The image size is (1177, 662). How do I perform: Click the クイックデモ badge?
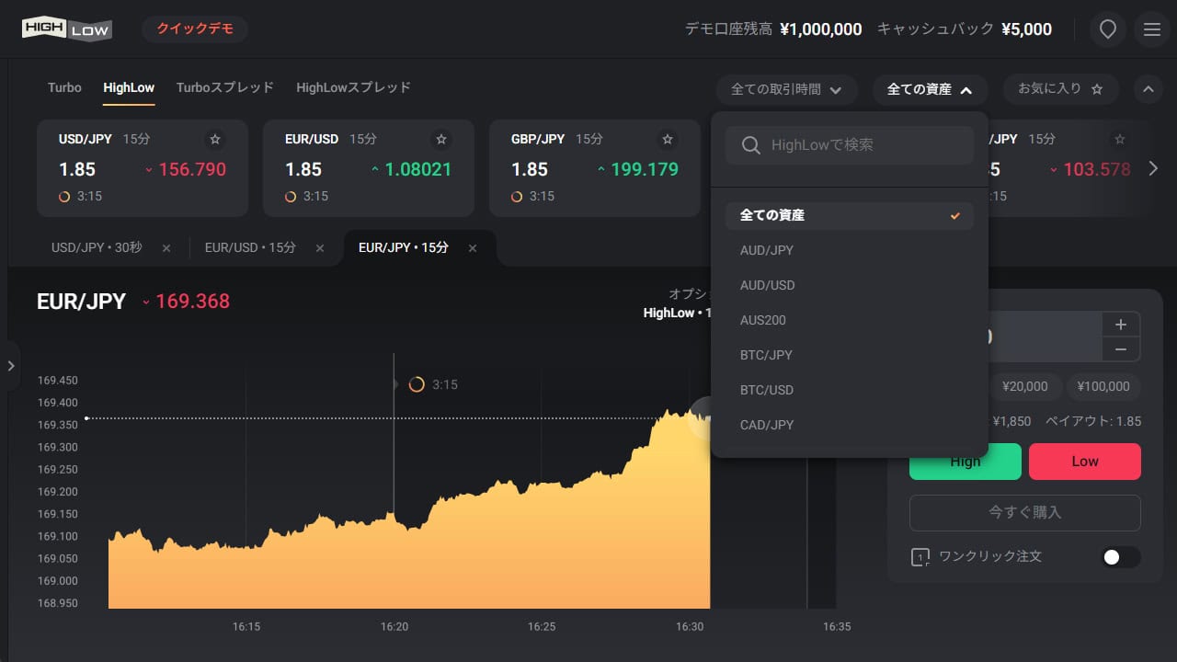pos(195,29)
